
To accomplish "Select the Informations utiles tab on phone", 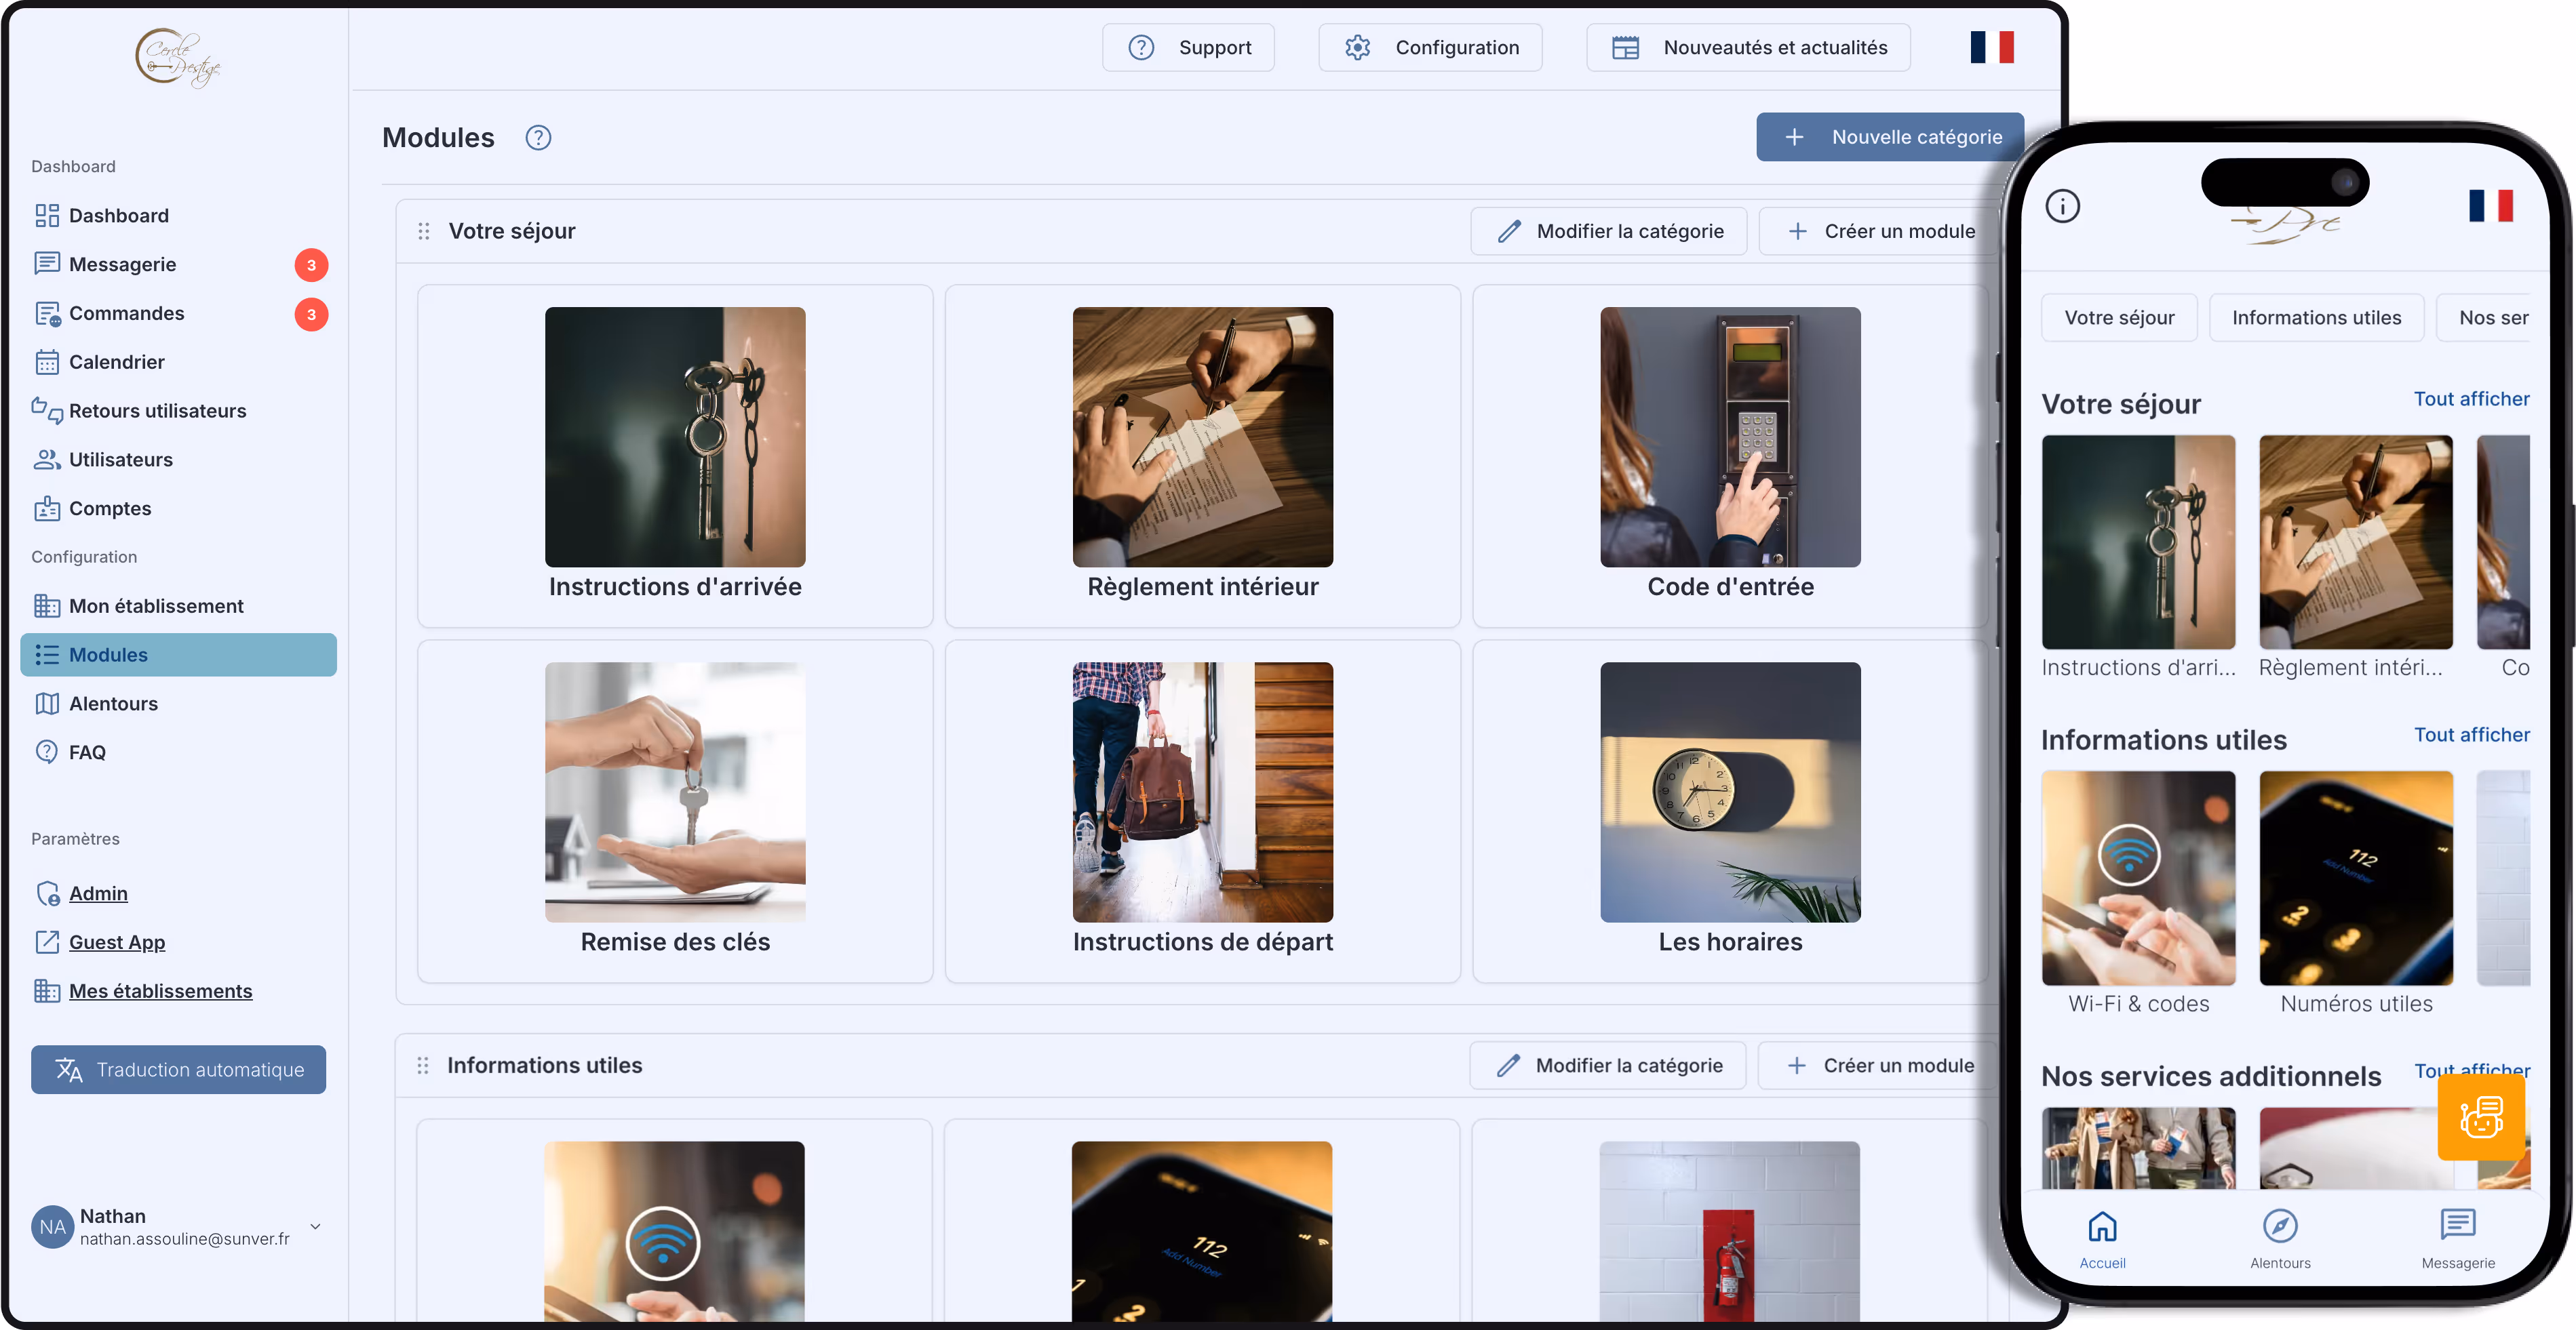I will (2316, 318).
